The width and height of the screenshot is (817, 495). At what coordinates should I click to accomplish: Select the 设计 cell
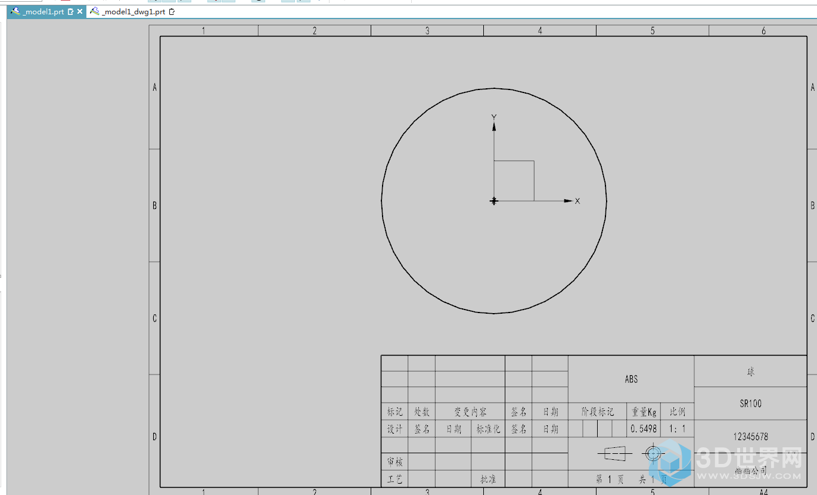click(394, 429)
